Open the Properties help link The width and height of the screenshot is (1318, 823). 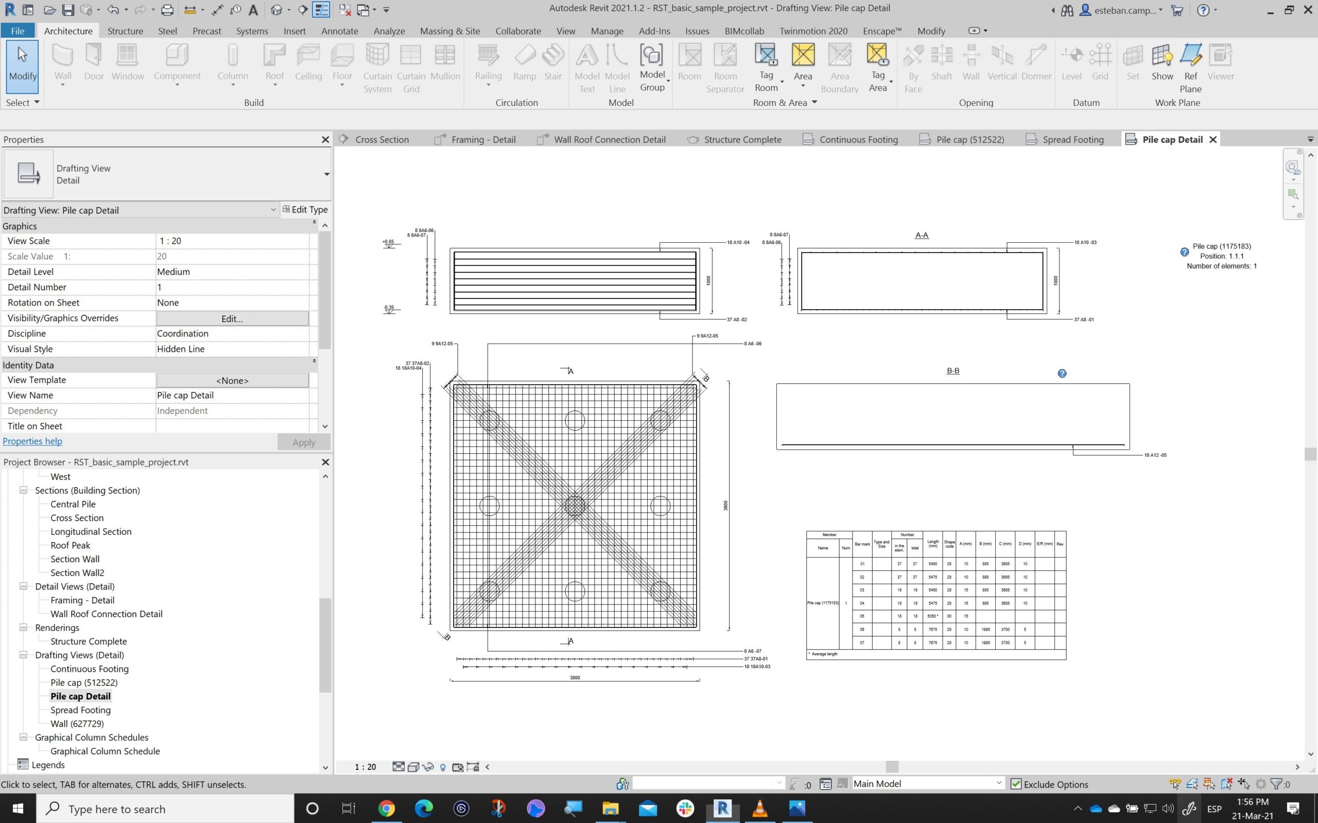(32, 441)
